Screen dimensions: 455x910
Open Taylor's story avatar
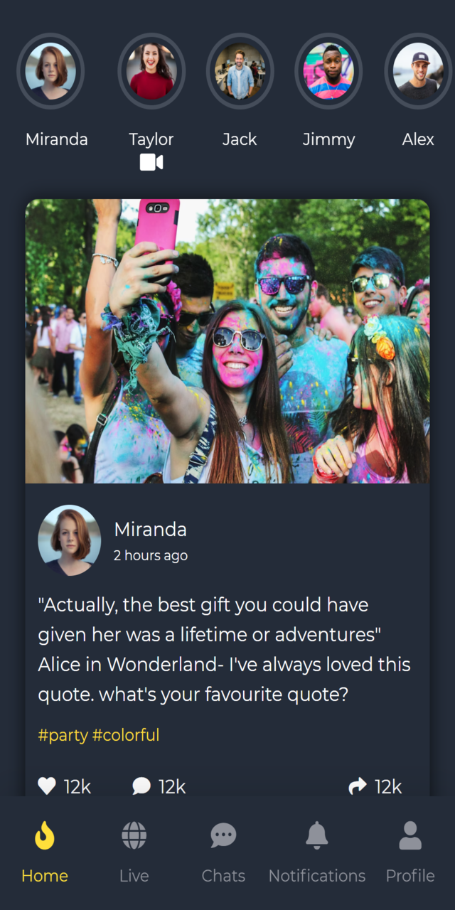[151, 71]
